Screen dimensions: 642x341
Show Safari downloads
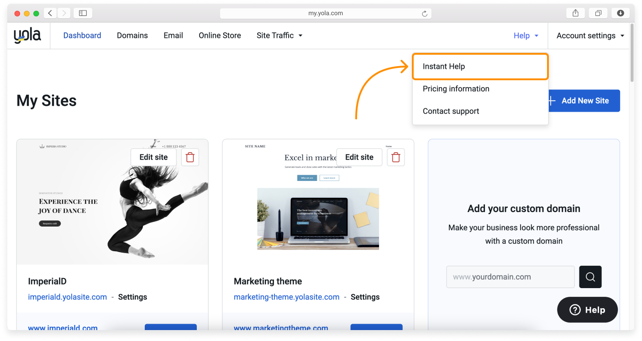pos(621,13)
